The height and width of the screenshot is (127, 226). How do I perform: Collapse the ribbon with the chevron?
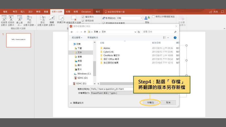(x=224, y=28)
